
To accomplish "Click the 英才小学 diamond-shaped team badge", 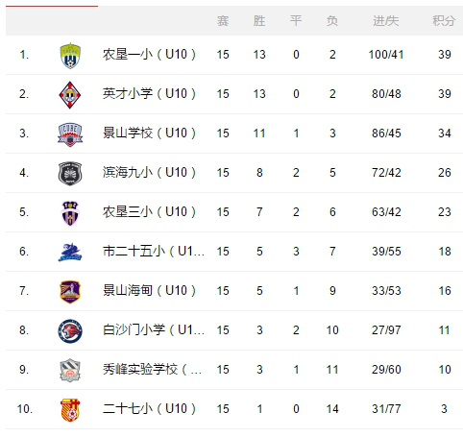I will click(70, 95).
